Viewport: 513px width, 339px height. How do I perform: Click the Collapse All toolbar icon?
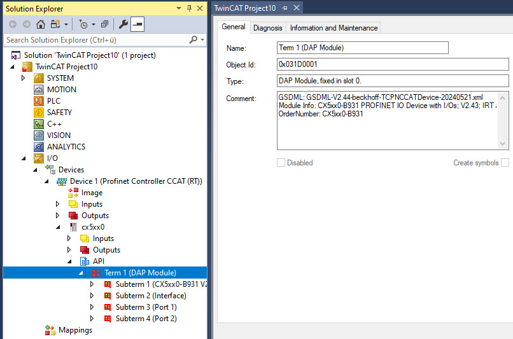(x=104, y=24)
